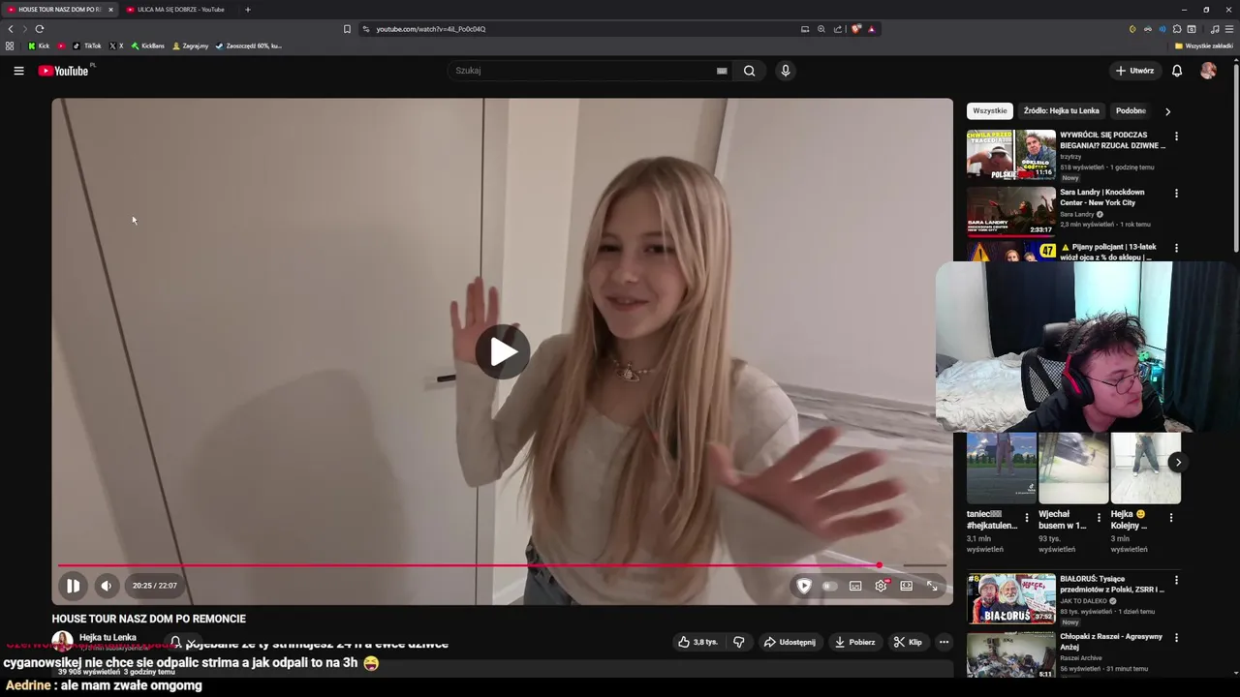Toggle the autoplay switch in the player

[x=829, y=586]
